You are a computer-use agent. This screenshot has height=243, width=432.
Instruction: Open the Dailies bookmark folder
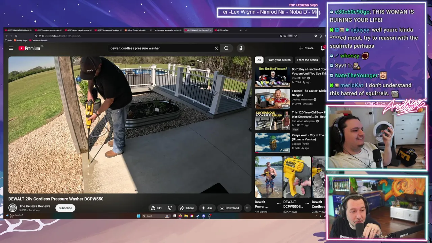pyautogui.click(x=9, y=40)
